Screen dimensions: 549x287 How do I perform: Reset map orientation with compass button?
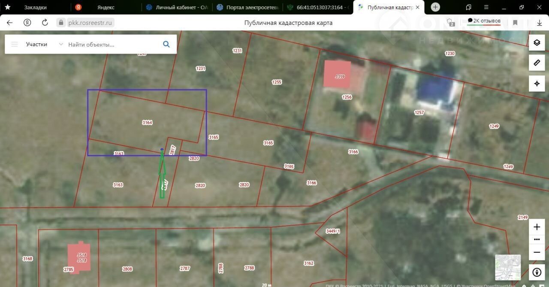(x=537, y=272)
